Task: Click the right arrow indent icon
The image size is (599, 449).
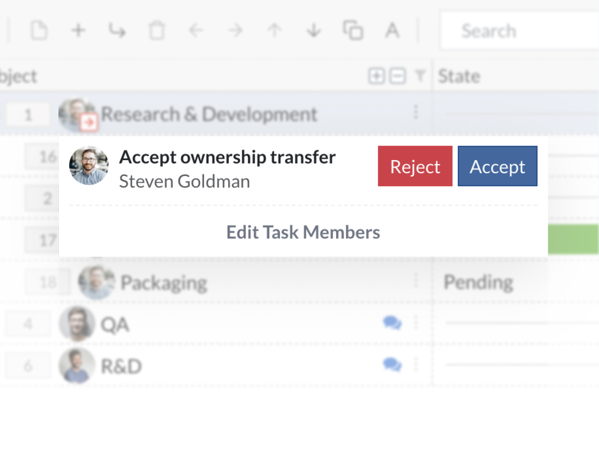Action: point(235,30)
